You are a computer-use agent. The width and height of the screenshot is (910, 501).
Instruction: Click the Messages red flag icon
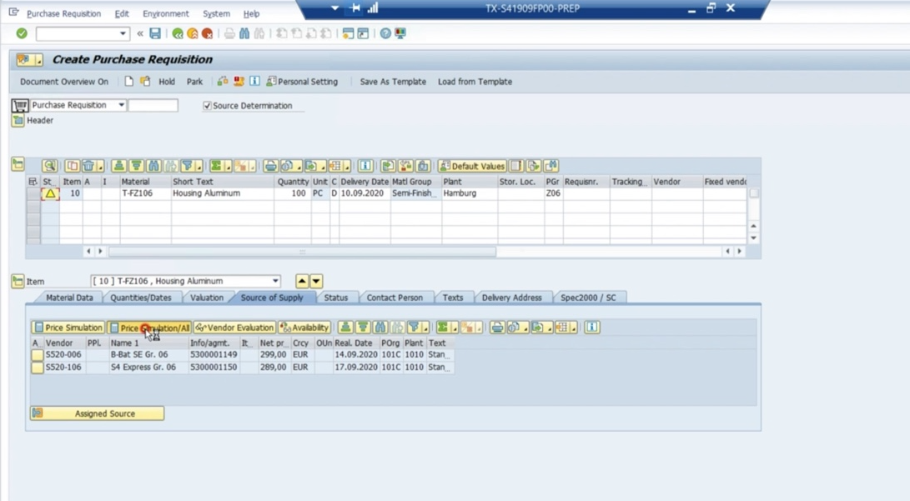(x=239, y=81)
